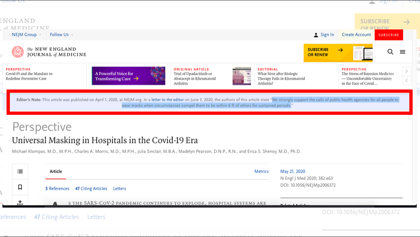Go back with carousel previous arrow
Image resolution: width=420 pixels, height=237 pixels.
(406, 80)
